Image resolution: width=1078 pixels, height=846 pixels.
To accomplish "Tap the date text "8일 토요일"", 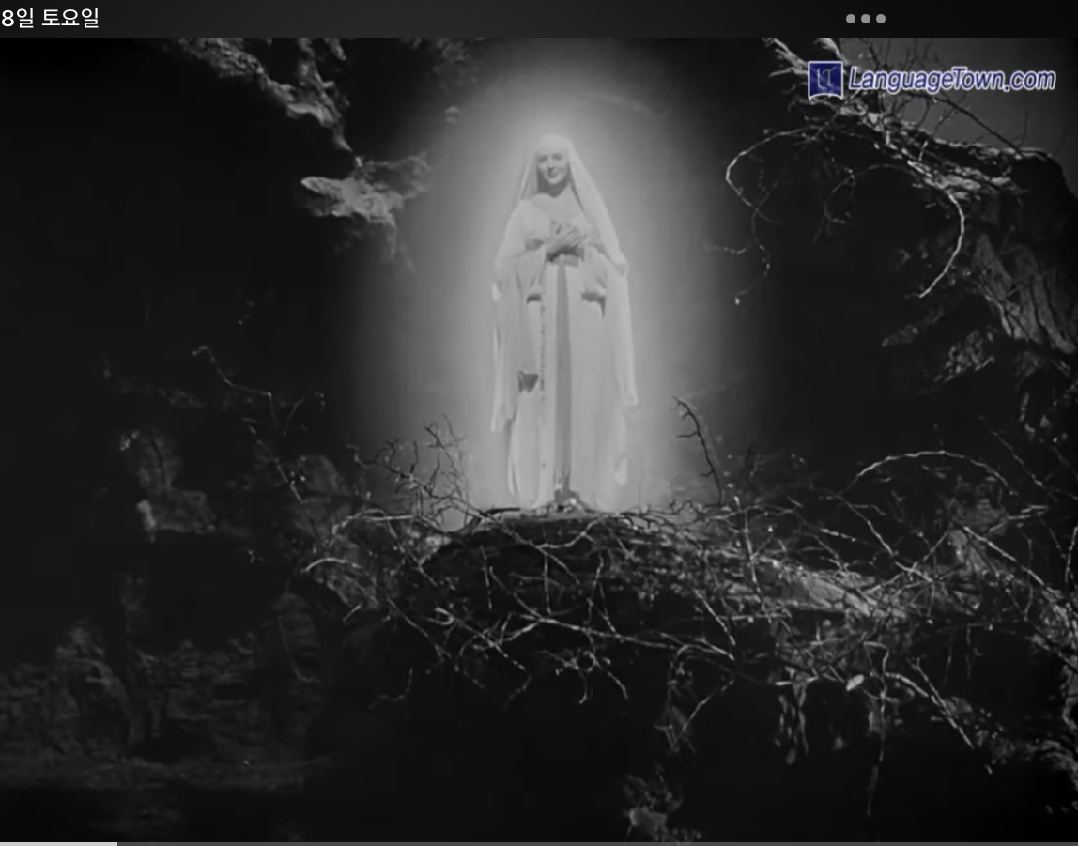I will pyautogui.click(x=50, y=18).
